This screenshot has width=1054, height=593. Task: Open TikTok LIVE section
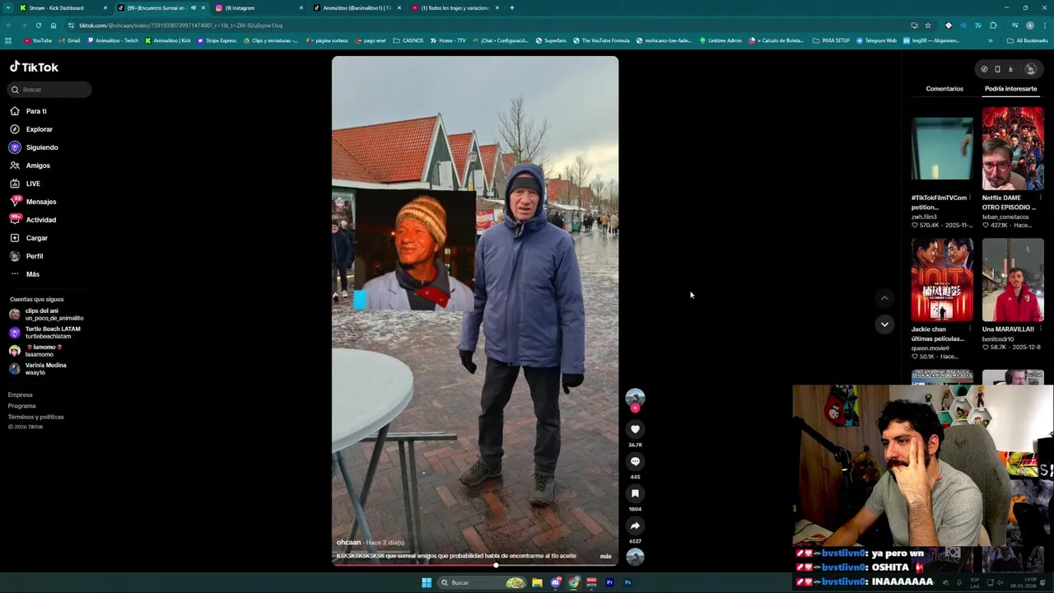click(25, 184)
